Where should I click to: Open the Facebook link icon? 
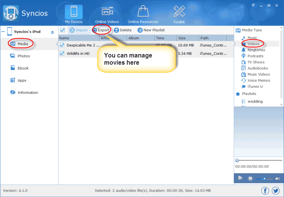click(265, 191)
